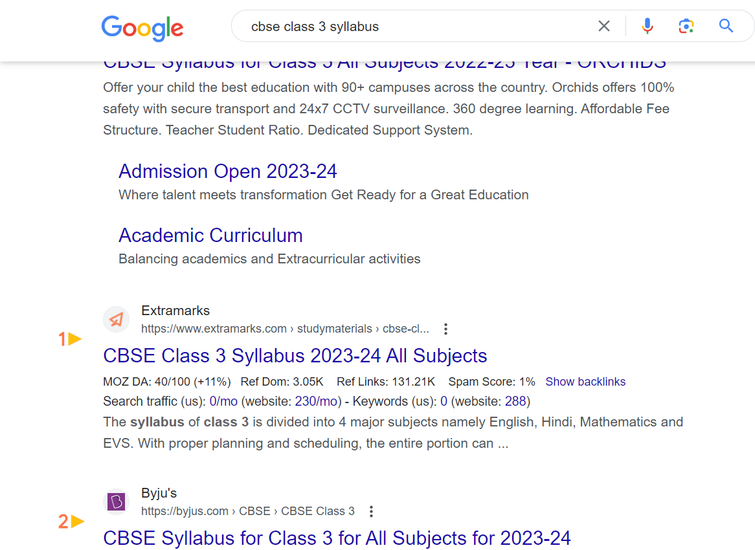Click the byjus.com URL breadcrumb
755x550 pixels.
[248, 511]
